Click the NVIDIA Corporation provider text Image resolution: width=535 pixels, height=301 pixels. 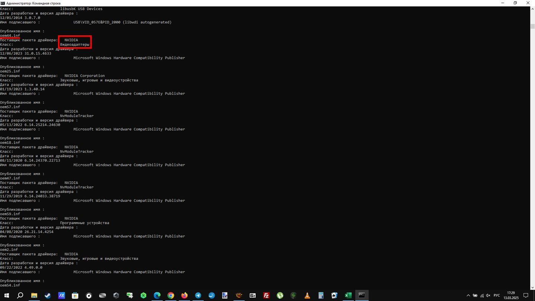coord(85,76)
